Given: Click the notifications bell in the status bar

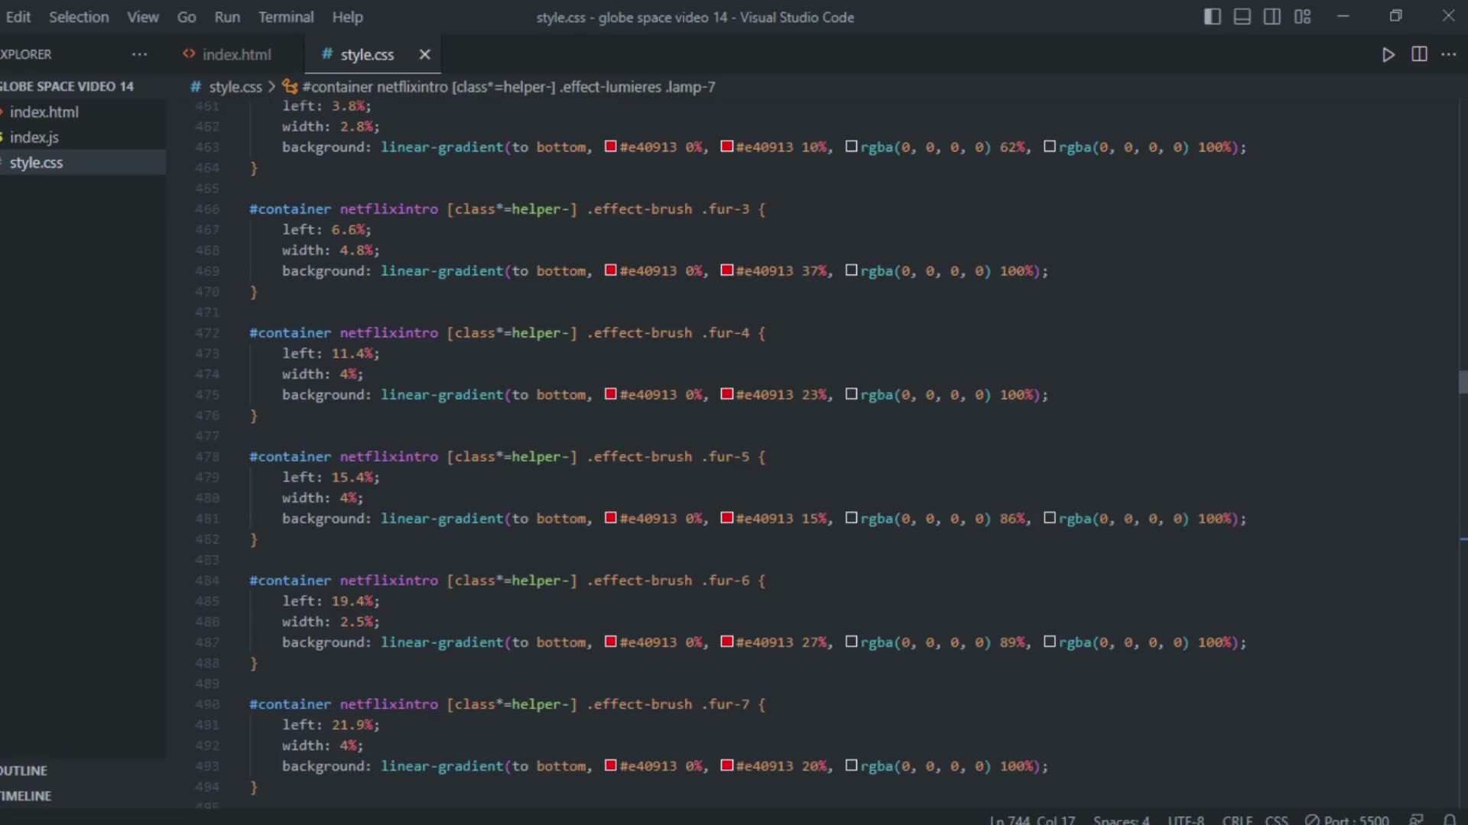Looking at the screenshot, I should point(1449,820).
